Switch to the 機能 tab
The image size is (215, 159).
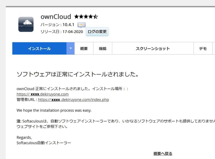click(x=103, y=49)
